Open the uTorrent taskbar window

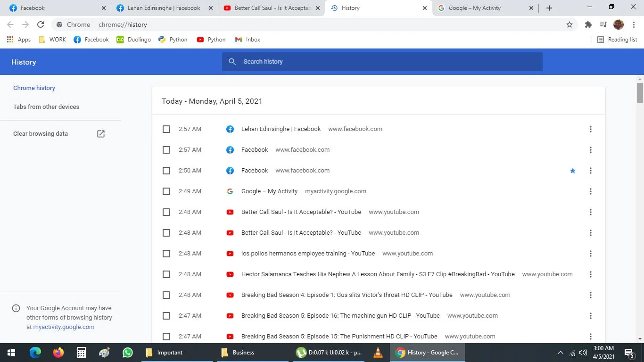coord(329,353)
